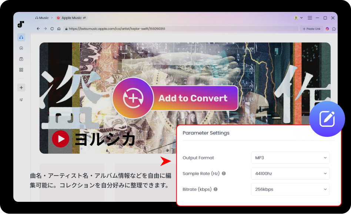The image size is (351, 214).
Task: Open the hamburger menu at top right
Action: [310, 17]
